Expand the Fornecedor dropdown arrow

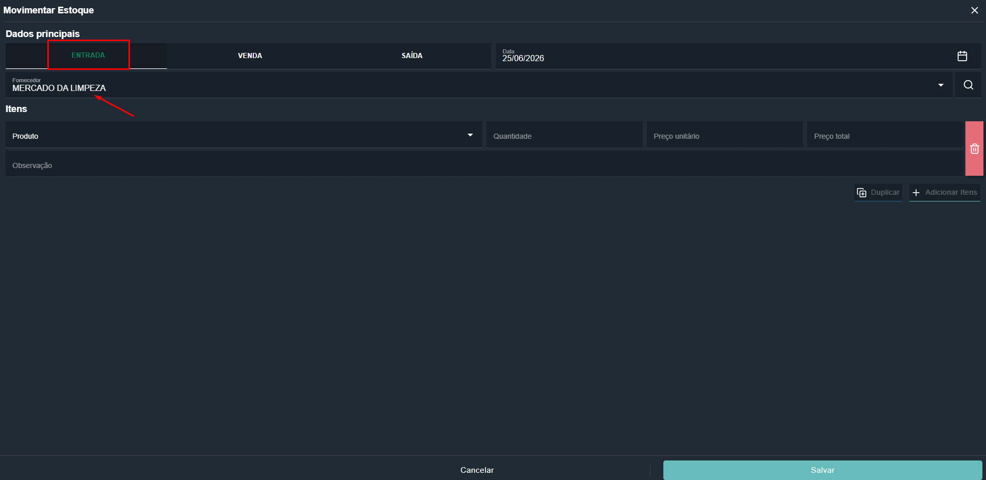tap(941, 85)
